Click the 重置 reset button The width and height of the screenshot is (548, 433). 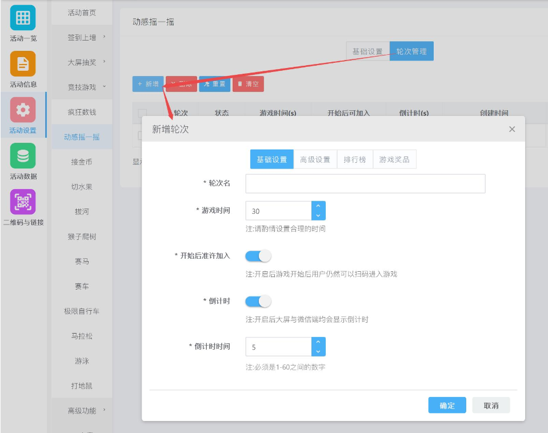(215, 84)
